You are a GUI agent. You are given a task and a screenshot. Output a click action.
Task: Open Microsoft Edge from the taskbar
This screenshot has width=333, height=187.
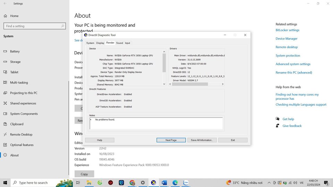point(175,182)
